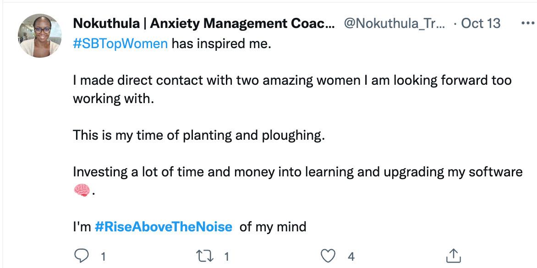Open the share tweet icon

[453, 256]
